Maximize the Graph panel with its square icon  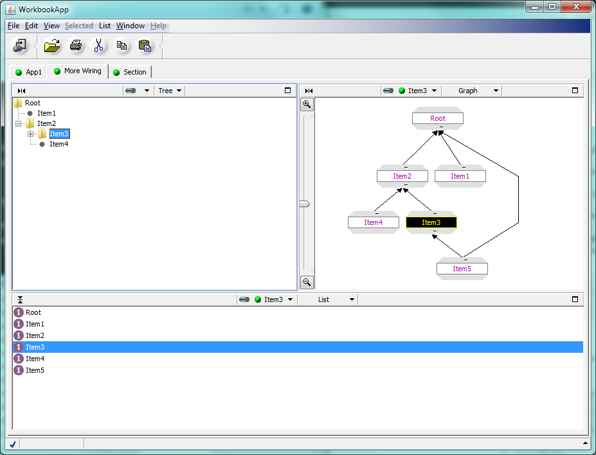[x=575, y=91]
